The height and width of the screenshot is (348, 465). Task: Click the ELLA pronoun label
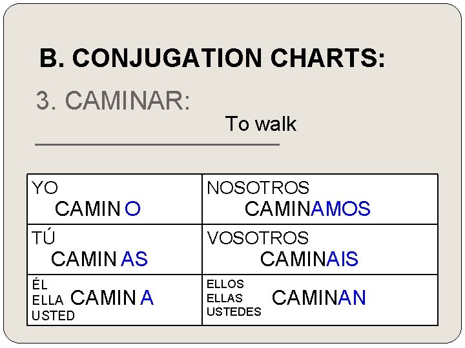click(x=47, y=300)
